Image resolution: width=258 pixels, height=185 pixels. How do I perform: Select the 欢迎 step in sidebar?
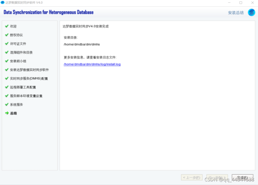(x=13, y=26)
